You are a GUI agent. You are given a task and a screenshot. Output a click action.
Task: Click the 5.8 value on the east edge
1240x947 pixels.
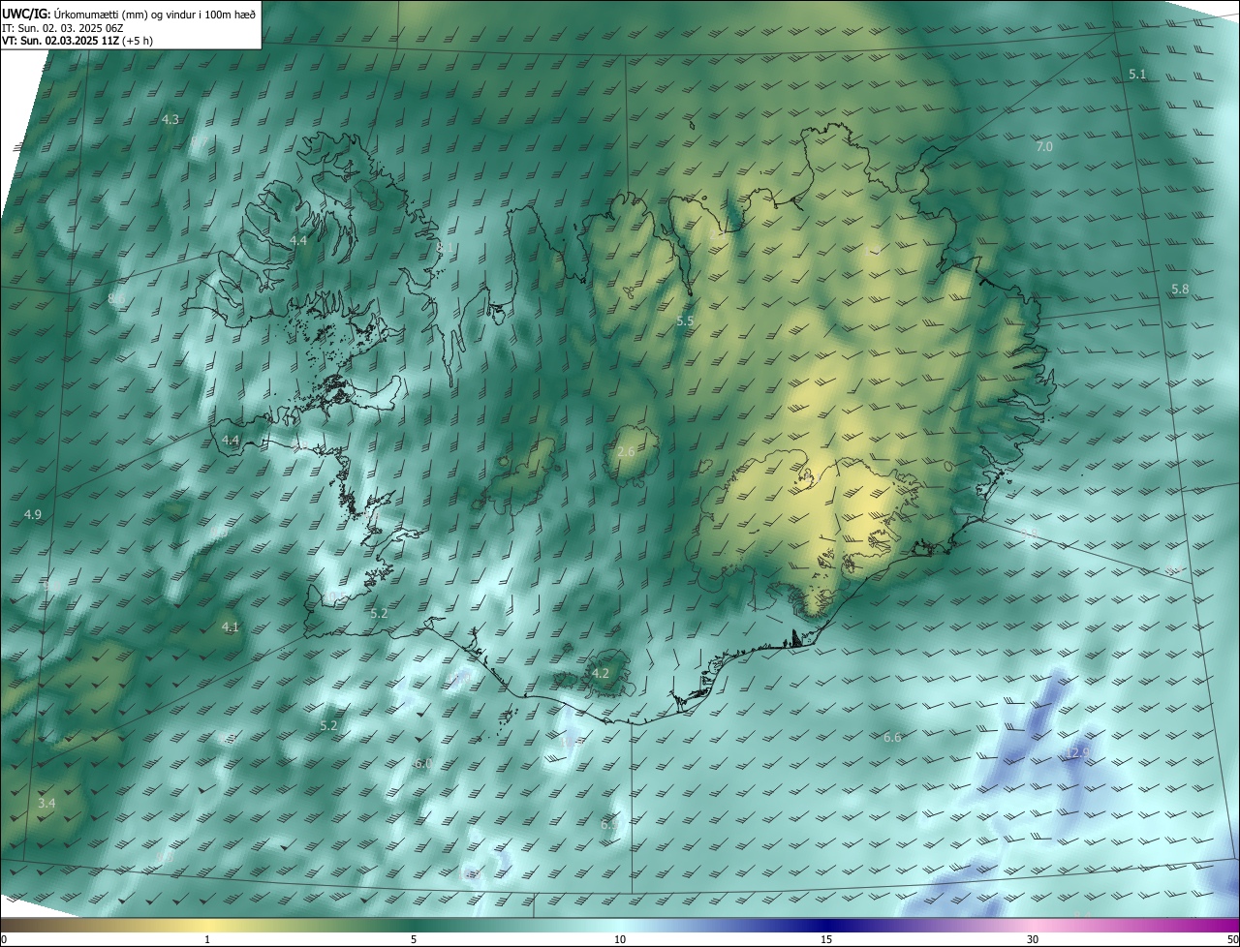1180,290
